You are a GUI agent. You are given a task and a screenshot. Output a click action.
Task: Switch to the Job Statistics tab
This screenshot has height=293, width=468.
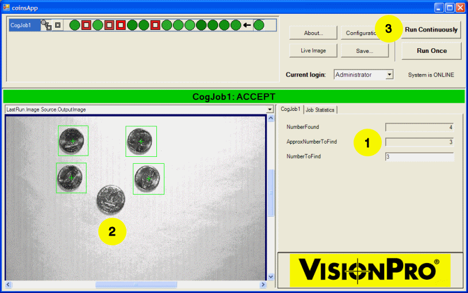320,110
